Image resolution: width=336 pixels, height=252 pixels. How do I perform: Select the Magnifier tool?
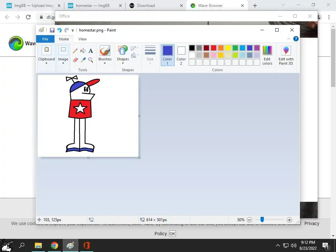91,60
